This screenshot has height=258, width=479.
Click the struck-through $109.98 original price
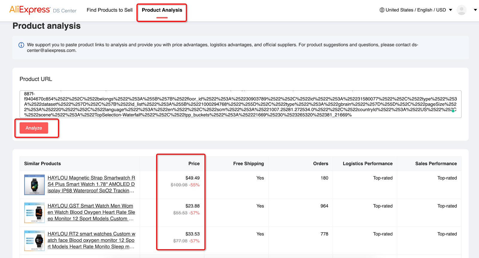[179, 185]
